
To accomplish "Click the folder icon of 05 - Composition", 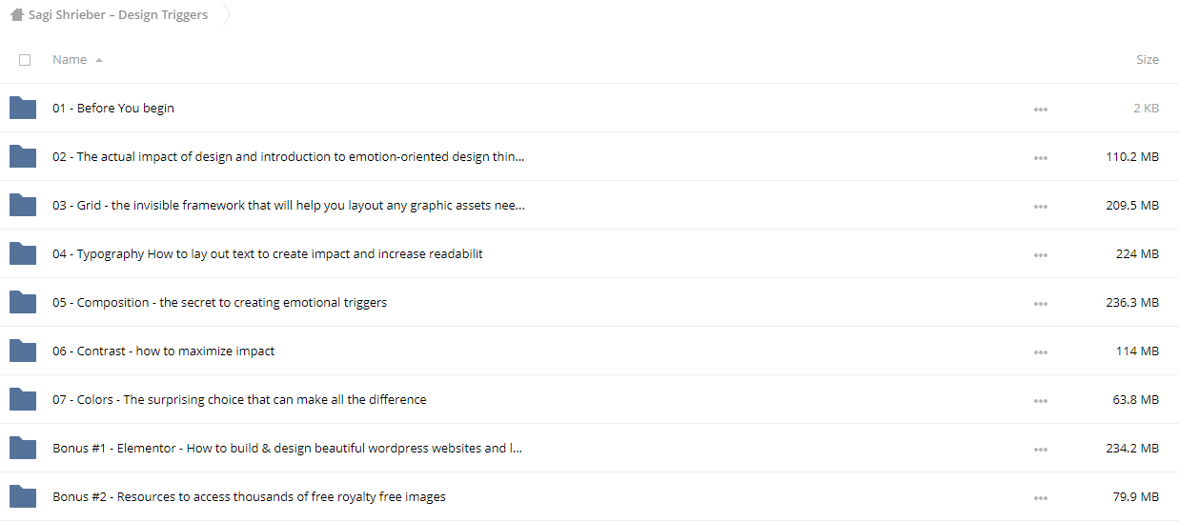I will click(23, 302).
